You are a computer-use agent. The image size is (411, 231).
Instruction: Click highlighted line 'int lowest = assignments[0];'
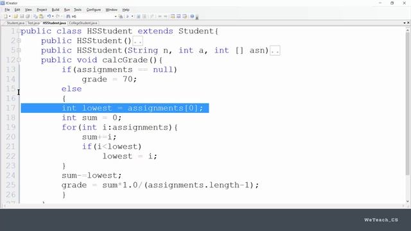click(115, 108)
